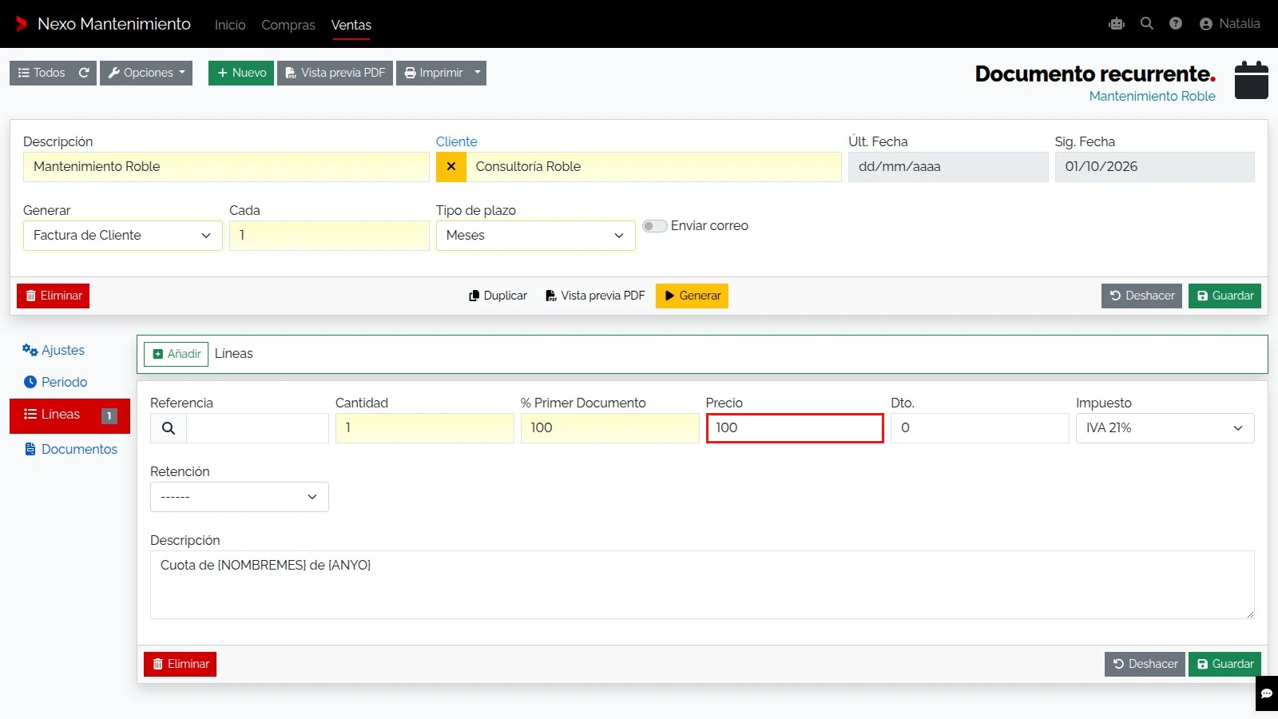Click the Añadir line button
Screen dimensions: 1278x719
(x=176, y=354)
